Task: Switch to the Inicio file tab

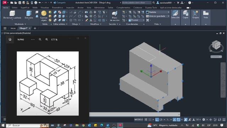Action: pos(13,28)
